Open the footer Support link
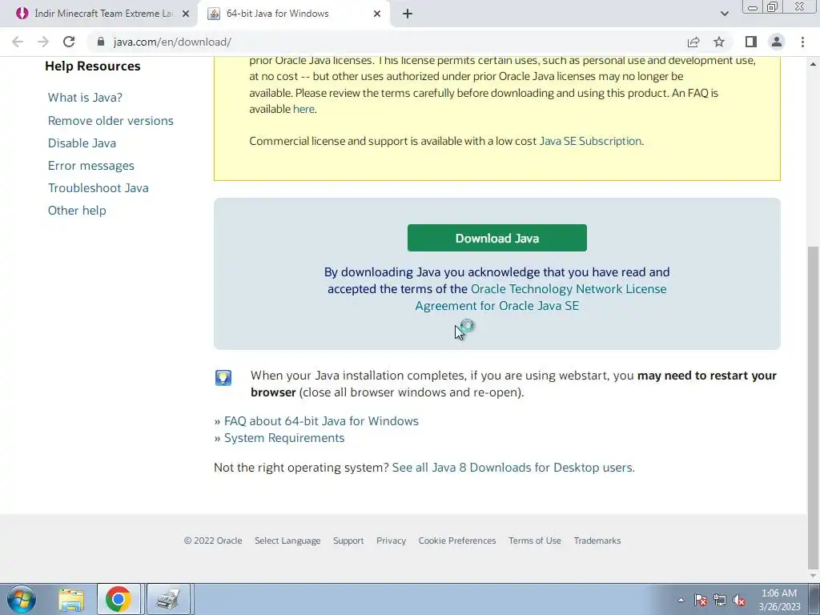Viewport: 820px width, 615px height. coord(348,541)
